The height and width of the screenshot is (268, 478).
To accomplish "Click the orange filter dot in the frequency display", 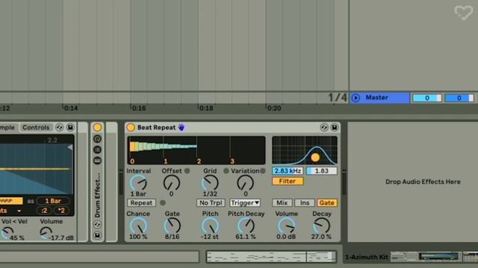I will click(x=315, y=157).
